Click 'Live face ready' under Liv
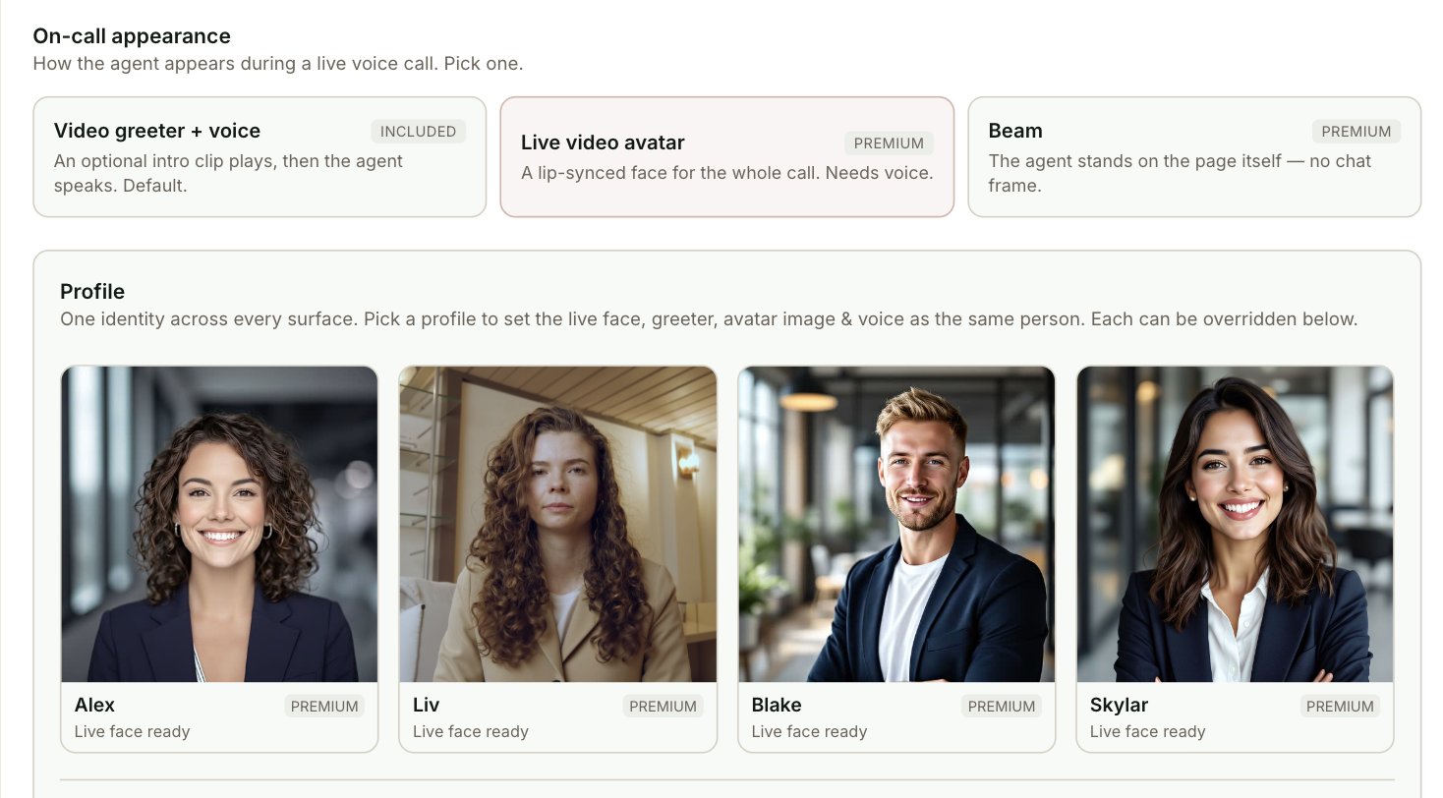The height and width of the screenshot is (798, 1443). tap(471, 731)
